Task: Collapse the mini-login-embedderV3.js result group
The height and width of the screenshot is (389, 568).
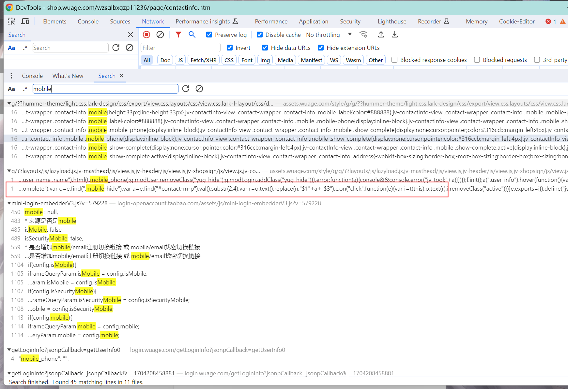Action: tap(9, 203)
